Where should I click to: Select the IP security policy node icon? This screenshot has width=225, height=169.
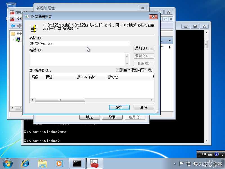click(x=18, y=39)
